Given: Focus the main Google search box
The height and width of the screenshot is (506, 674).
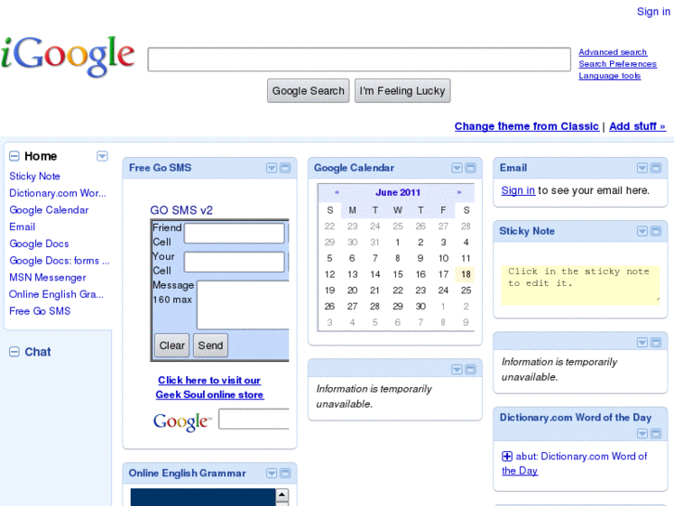Looking at the screenshot, I should click(359, 59).
